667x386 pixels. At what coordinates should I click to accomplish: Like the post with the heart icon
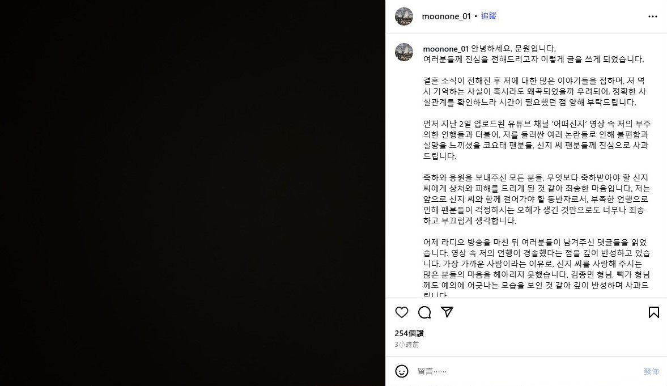(402, 312)
